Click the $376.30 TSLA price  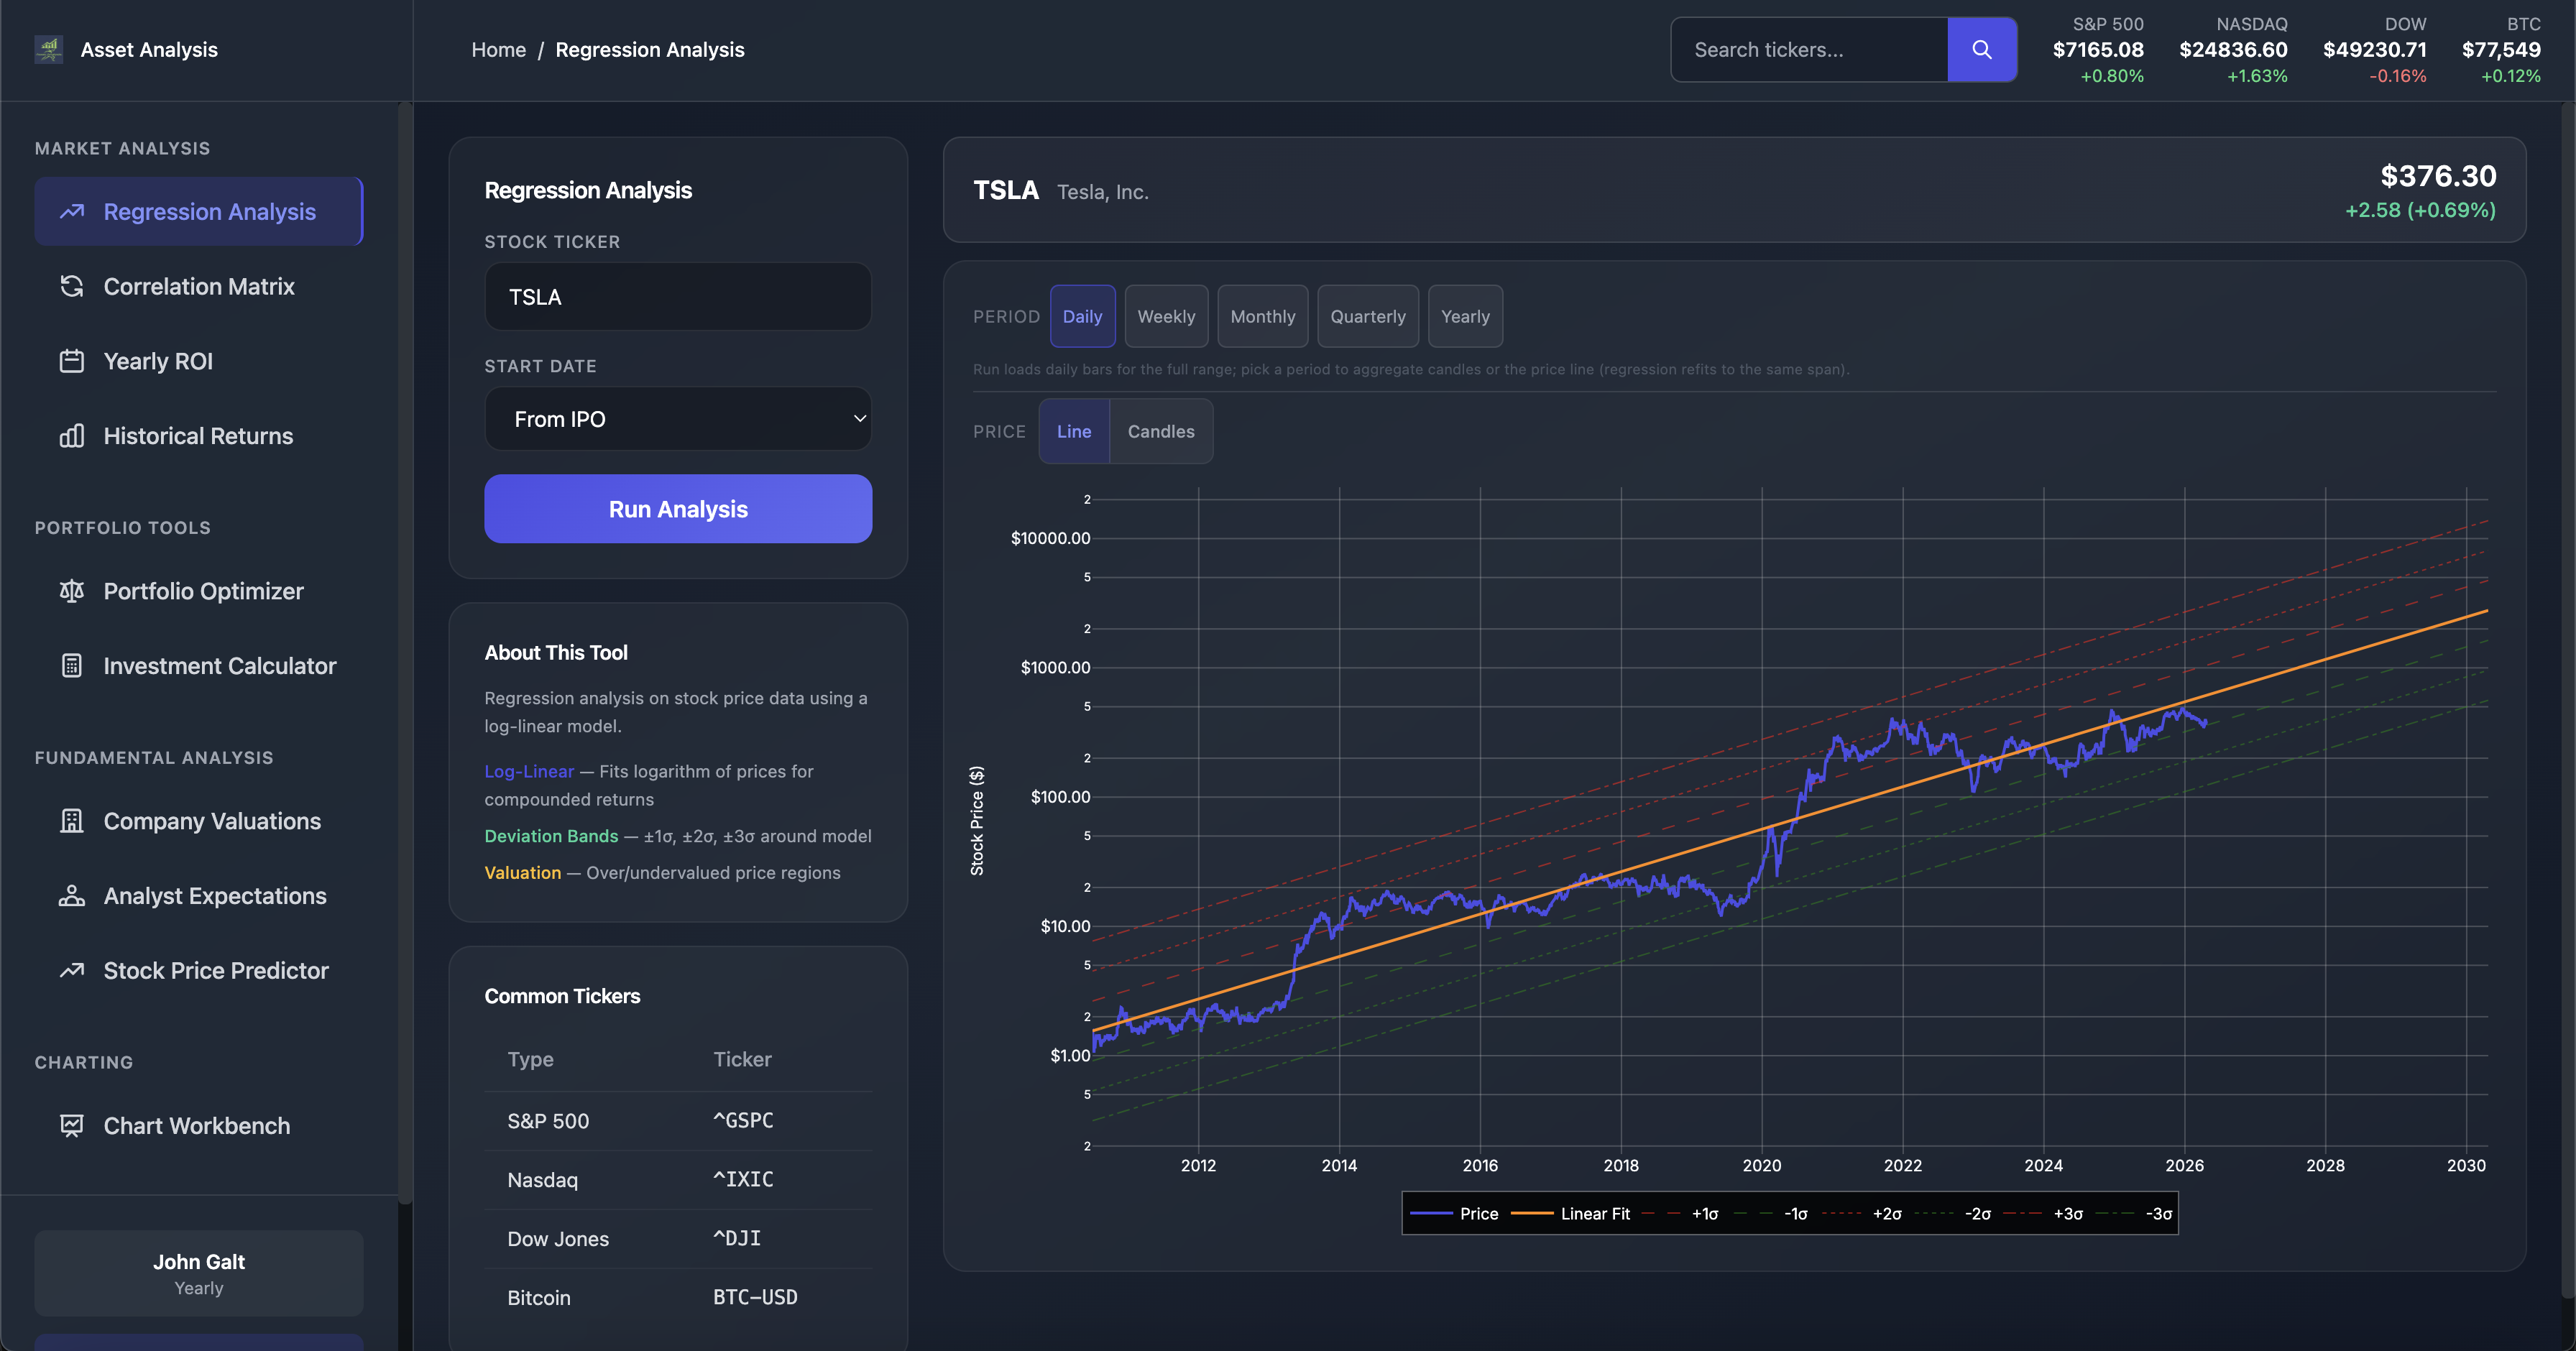[x=2438, y=176]
